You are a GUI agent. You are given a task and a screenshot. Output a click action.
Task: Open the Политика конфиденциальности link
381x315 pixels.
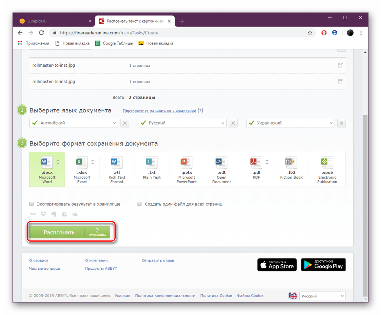coord(165,295)
